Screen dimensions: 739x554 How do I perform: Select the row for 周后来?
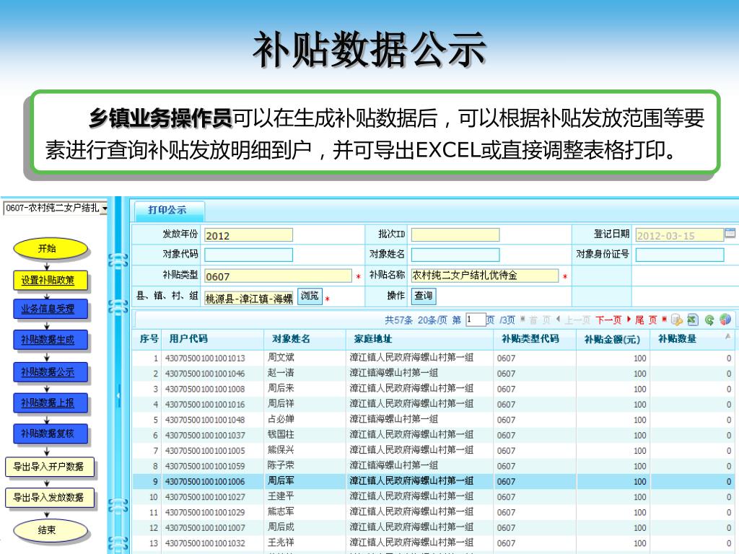coord(434,389)
